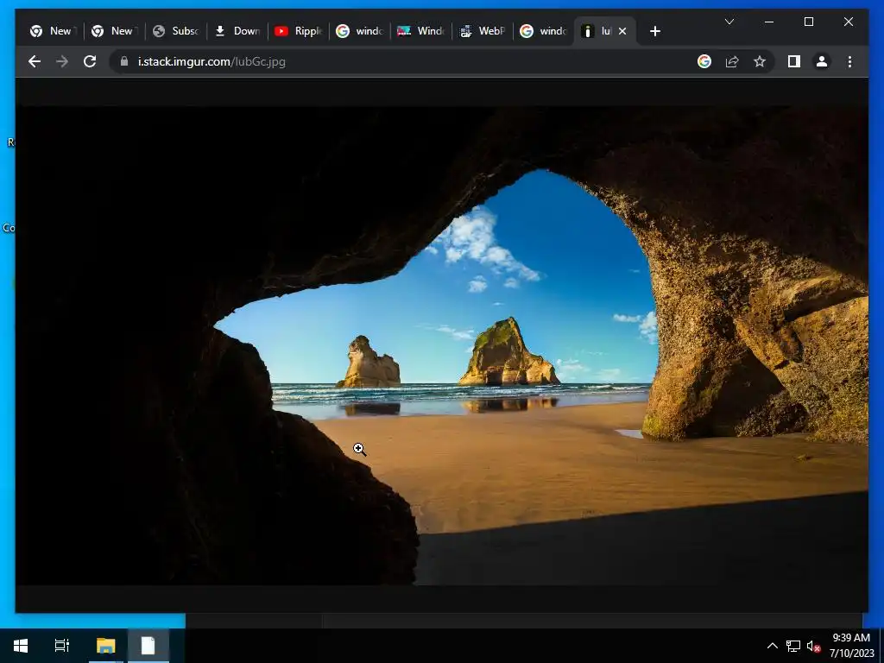
Task: Open the taskbar clock and date
Action: click(x=849, y=645)
